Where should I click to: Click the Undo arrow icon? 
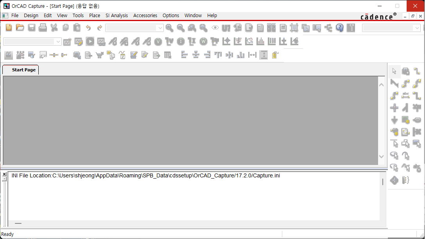pos(88,28)
